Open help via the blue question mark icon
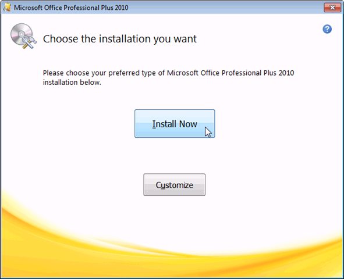 [327, 29]
